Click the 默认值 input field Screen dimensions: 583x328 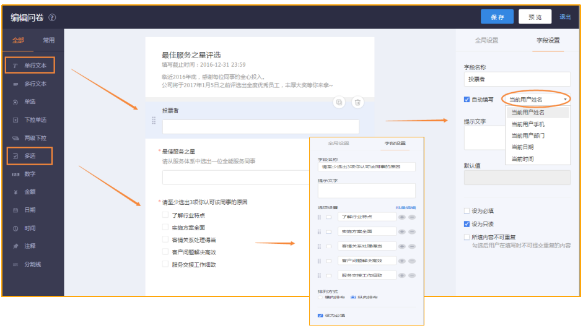[517, 178]
